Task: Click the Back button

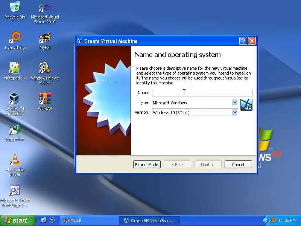Action: [x=177, y=165]
